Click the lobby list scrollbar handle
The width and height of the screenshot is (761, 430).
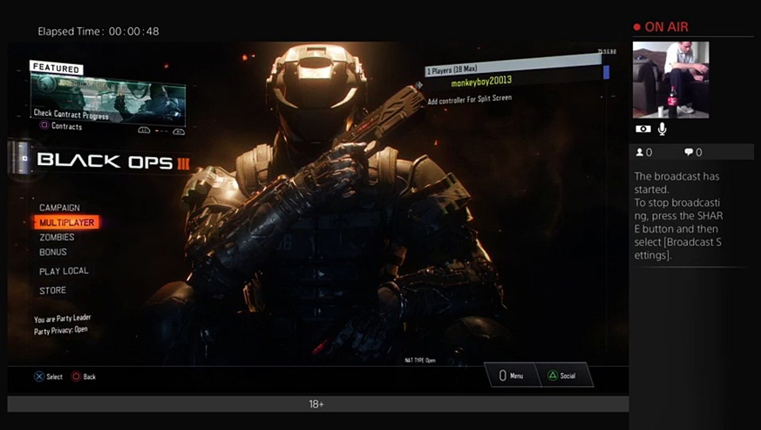tap(606, 72)
